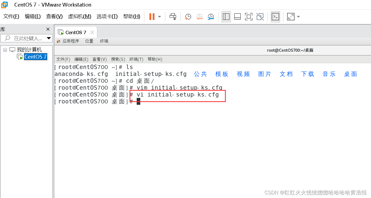371x198 pixels.
Task: Click the terminal cursor block at the prompt
Action: pos(138,101)
